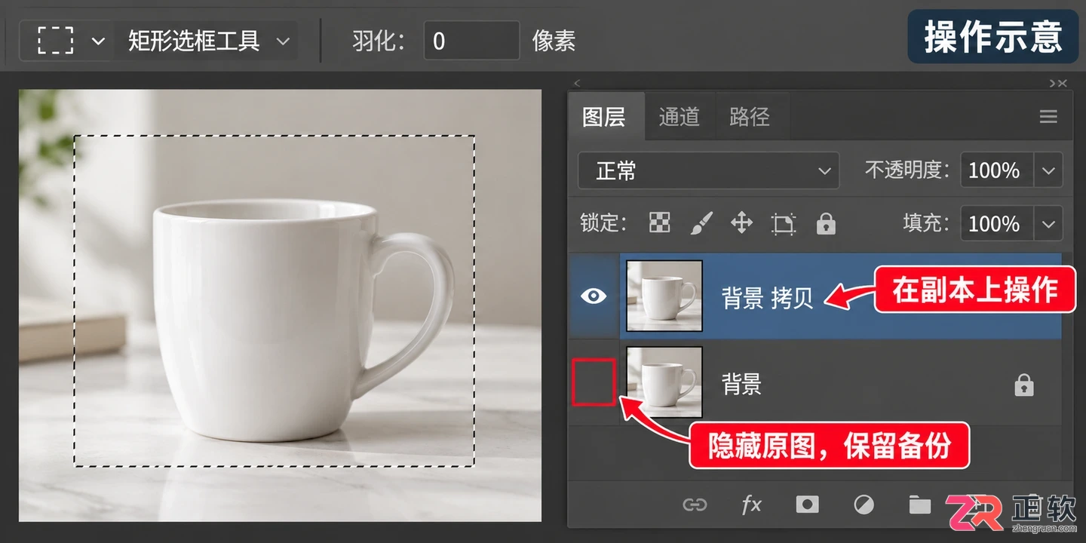Click the lock all padlock in 锁定 row
Image resolution: width=1086 pixels, height=543 pixels.
click(x=826, y=223)
